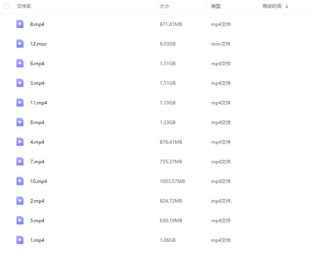Open the file named 4.mp4
The width and height of the screenshot is (312, 256).
(x=37, y=142)
